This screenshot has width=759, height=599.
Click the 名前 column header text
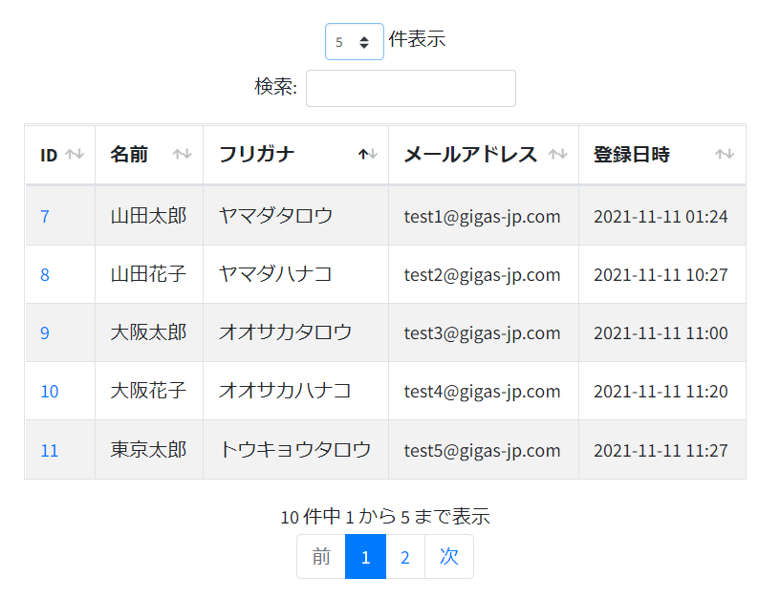(x=129, y=155)
